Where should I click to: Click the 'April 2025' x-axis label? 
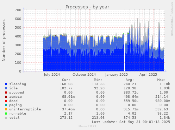click(148, 75)
